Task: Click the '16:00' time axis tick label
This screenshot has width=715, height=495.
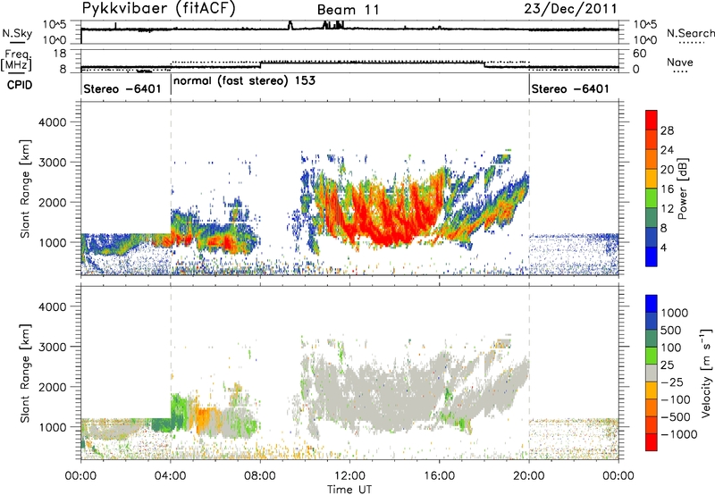Action: (x=440, y=476)
